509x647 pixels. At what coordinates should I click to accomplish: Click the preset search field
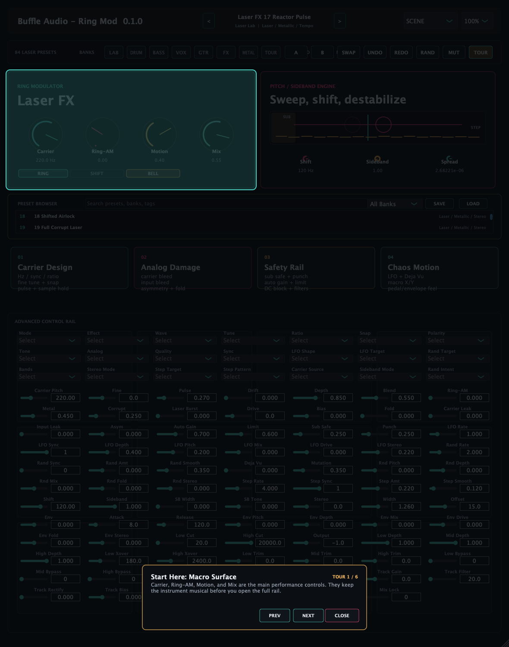(x=225, y=204)
